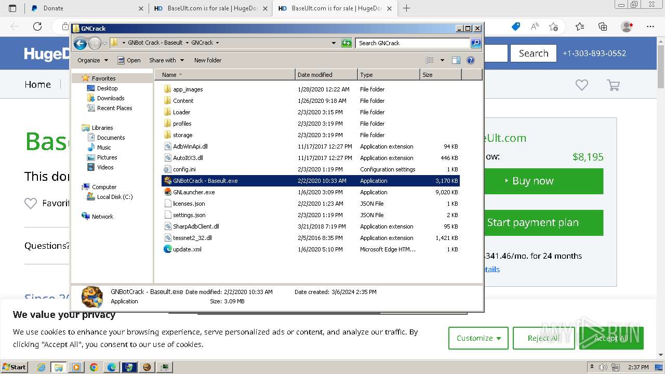
Task: Switch to the Donate browser tab
Action: [x=87, y=8]
